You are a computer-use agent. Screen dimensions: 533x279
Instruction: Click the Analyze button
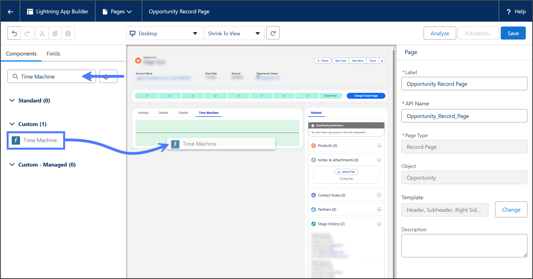pos(440,33)
